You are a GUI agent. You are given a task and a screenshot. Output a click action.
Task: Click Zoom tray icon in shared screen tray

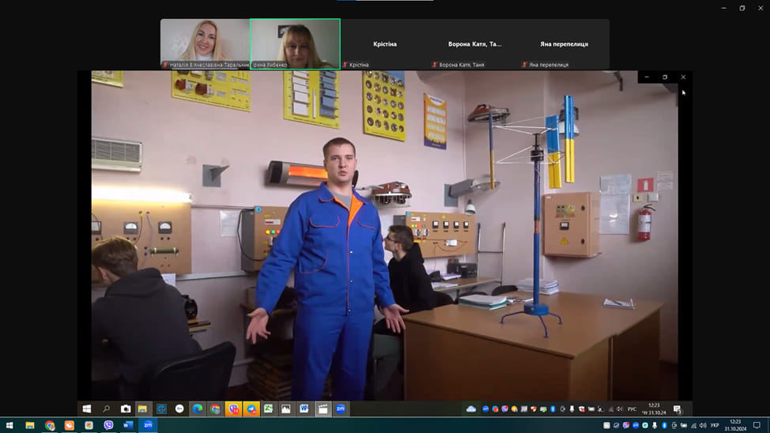click(485, 409)
